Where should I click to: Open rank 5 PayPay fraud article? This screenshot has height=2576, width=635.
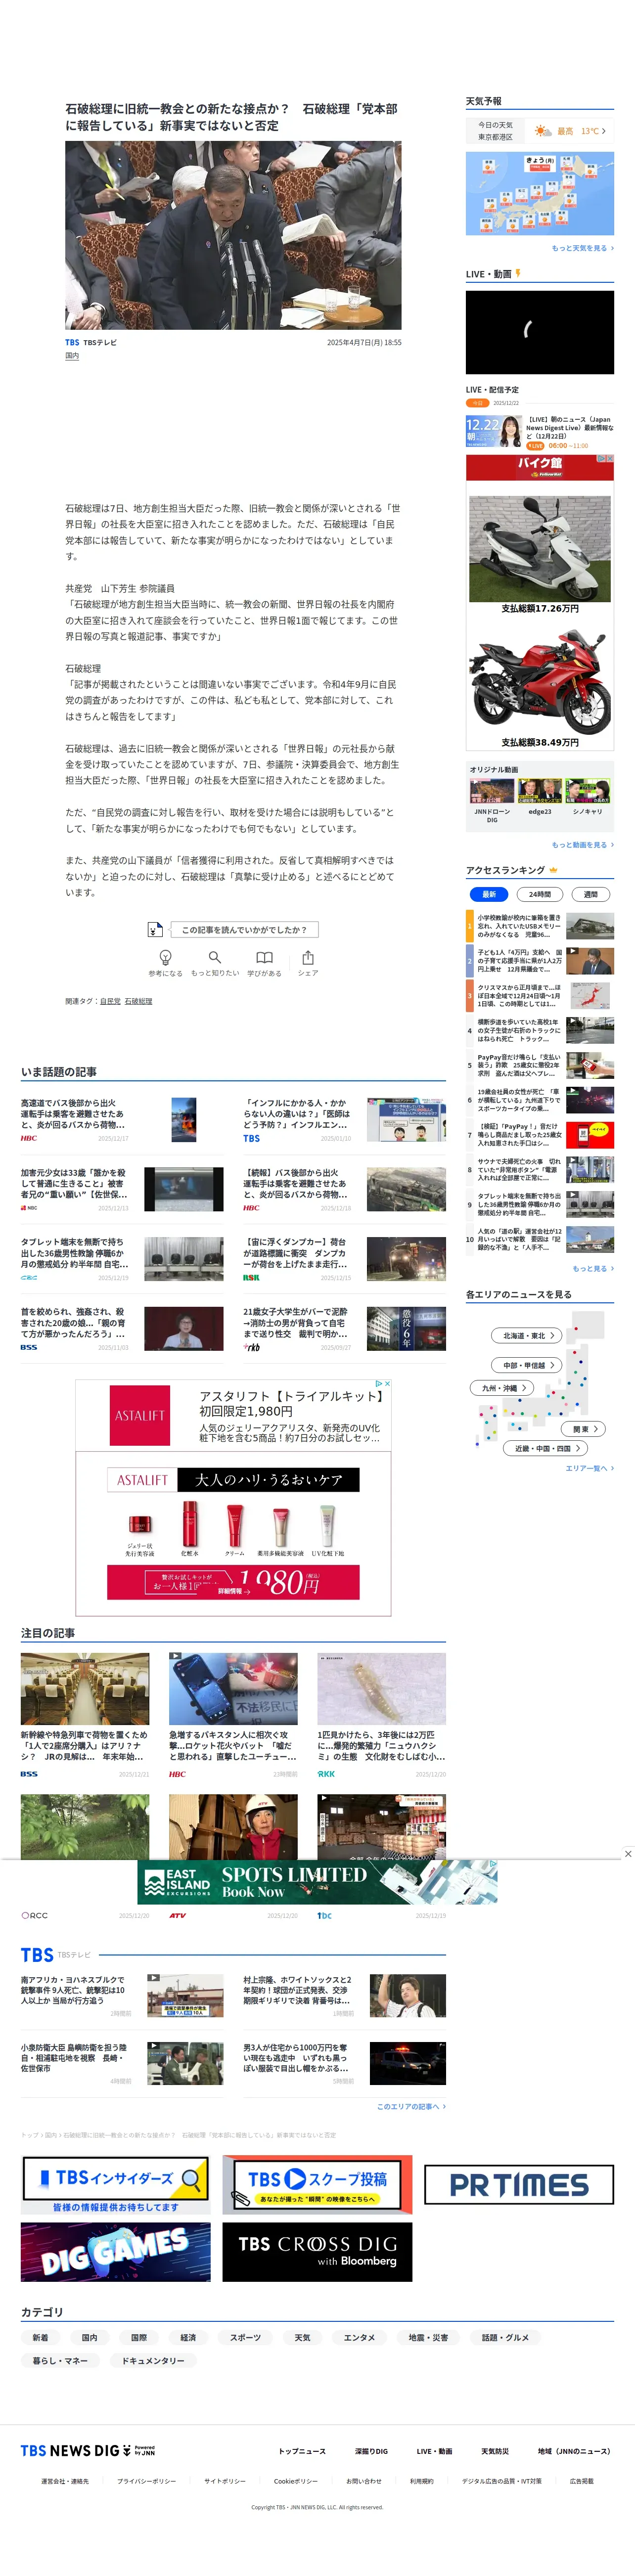pyautogui.click(x=539, y=1065)
